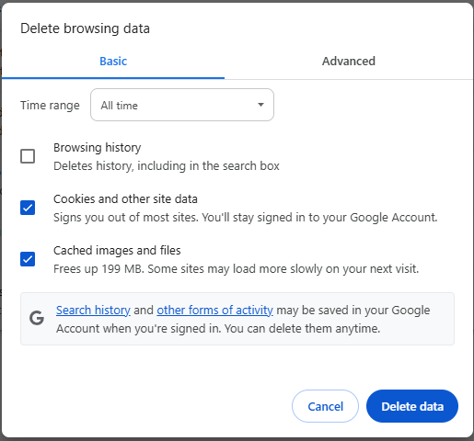Image resolution: width=474 pixels, height=441 pixels.
Task: Click the Signs you out of most sites text
Action: click(246, 218)
